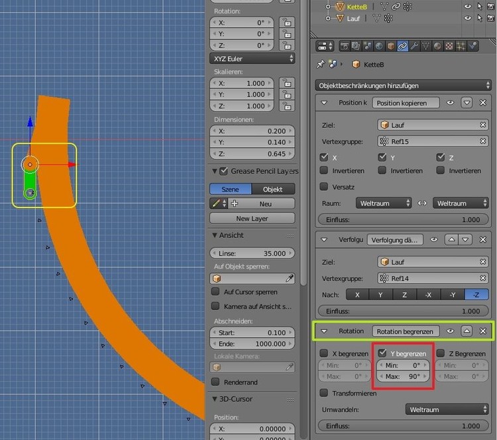This screenshot has width=497, height=440.
Task: Collapse the Ansicht panel
Action: (x=215, y=235)
